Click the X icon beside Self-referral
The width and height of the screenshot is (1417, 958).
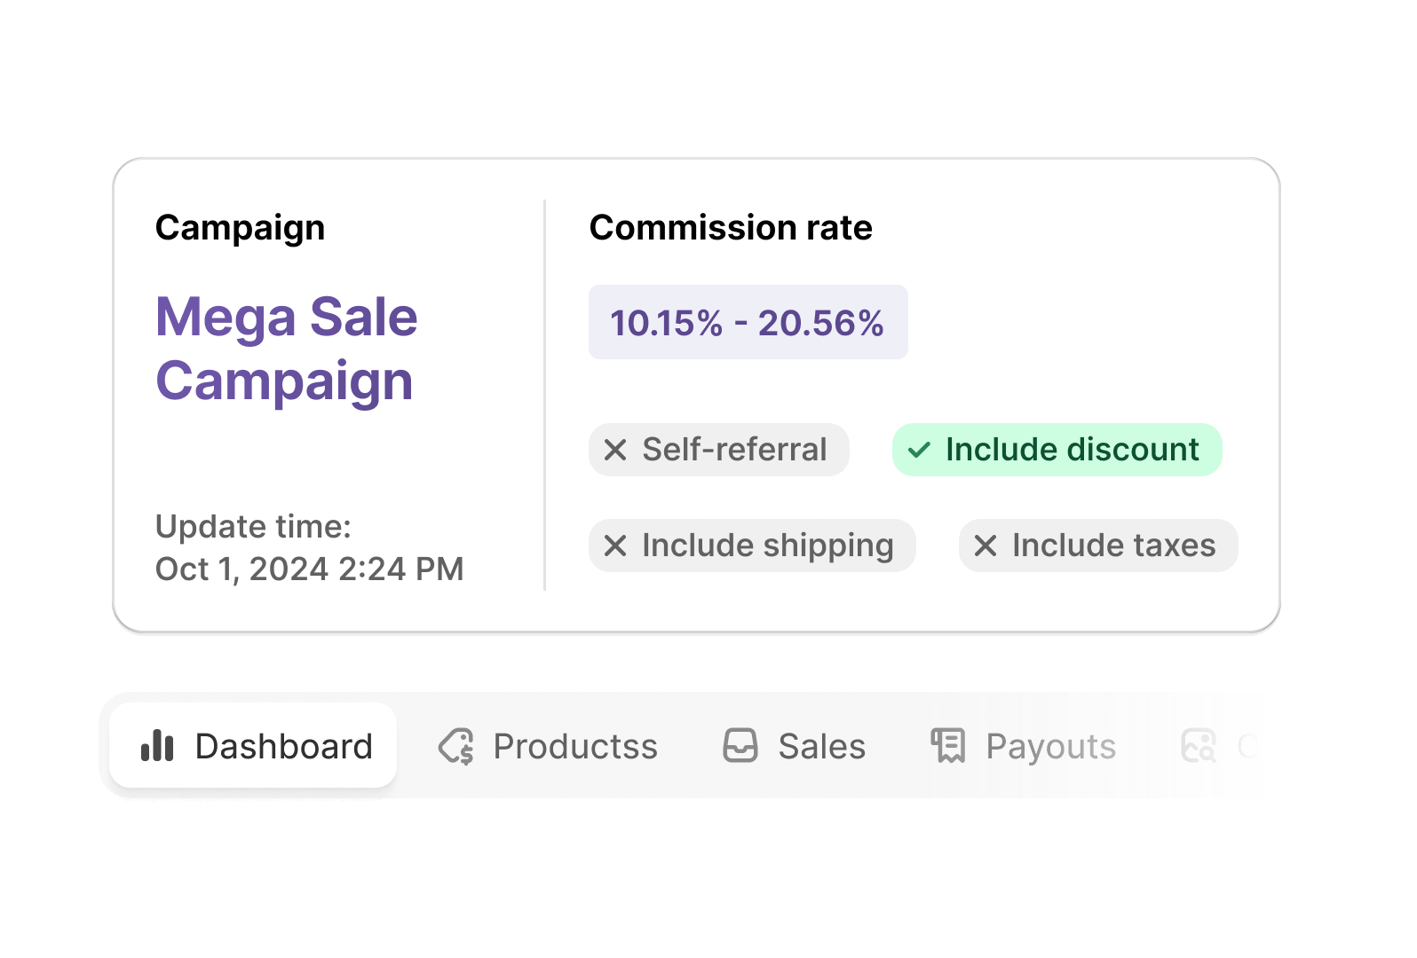pyautogui.click(x=615, y=450)
